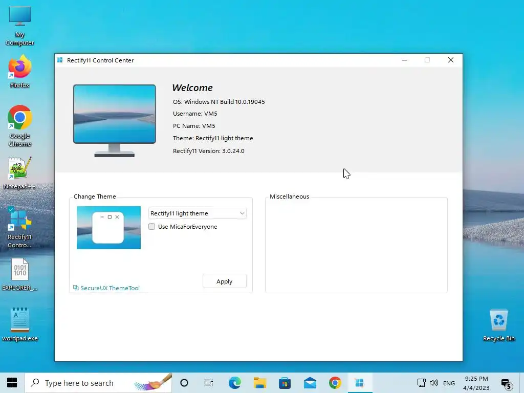Click the Username: VM5 text

click(195, 114)
